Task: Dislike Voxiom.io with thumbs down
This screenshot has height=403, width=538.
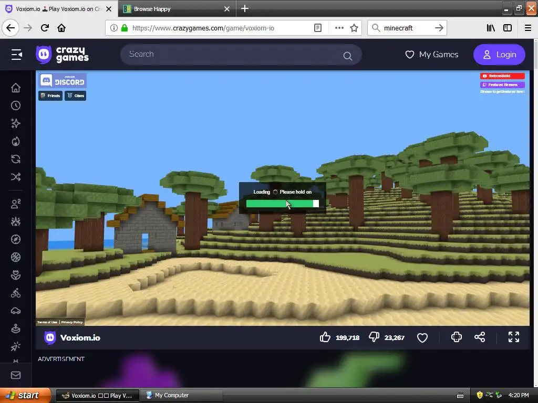Action: pos(374,337)
